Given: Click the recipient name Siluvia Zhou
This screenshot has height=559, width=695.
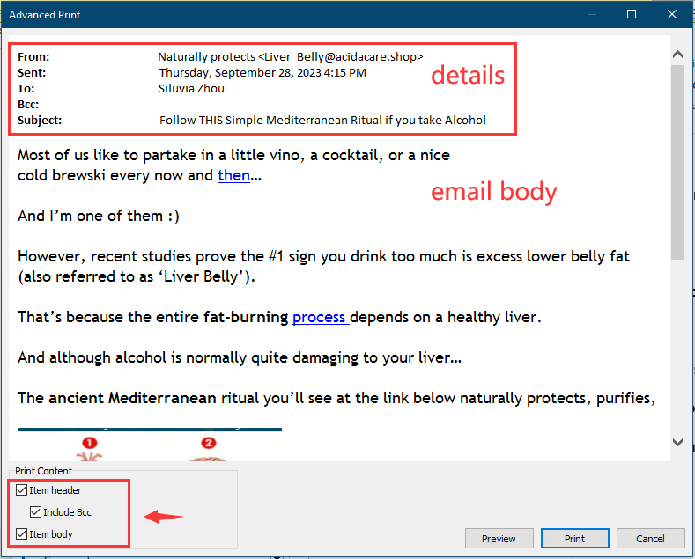Looking at the screenshot, I should [191, 88].
